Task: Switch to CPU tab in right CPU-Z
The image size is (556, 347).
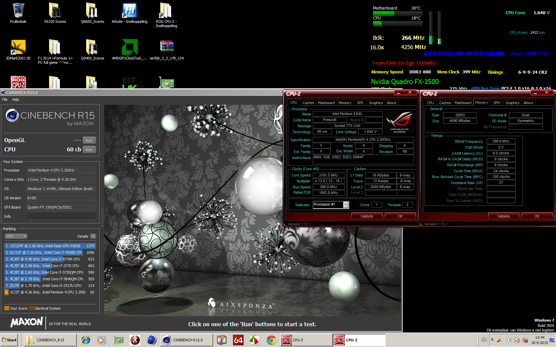Action: [430, 103]
